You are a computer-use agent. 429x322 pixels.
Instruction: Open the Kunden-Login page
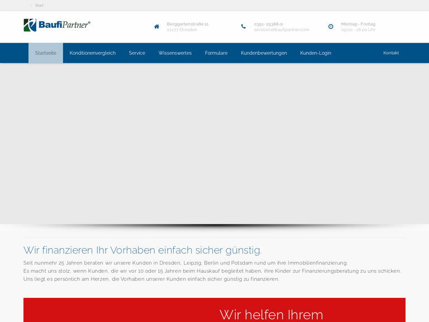coord(316,53)
